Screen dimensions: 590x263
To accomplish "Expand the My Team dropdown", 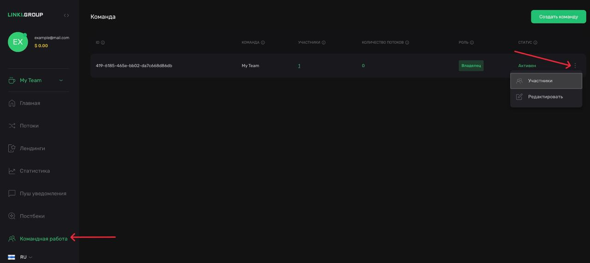I will 61,80.
